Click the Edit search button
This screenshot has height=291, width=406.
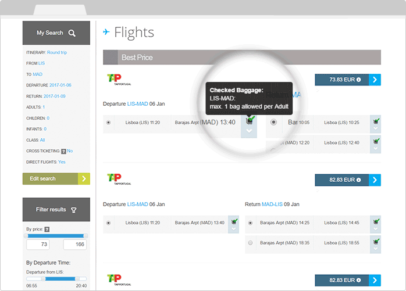[x=56, y=179]
